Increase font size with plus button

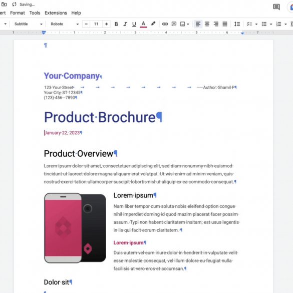pyautogui.click(x=106, y=24)
